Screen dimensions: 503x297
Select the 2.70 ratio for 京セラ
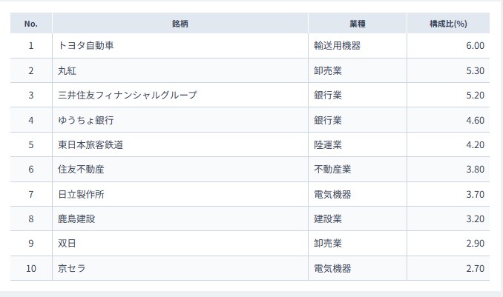tap(474, 268)
